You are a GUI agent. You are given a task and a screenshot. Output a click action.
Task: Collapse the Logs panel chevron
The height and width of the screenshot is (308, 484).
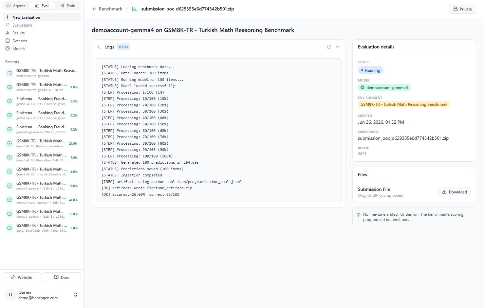click(338, 47)
